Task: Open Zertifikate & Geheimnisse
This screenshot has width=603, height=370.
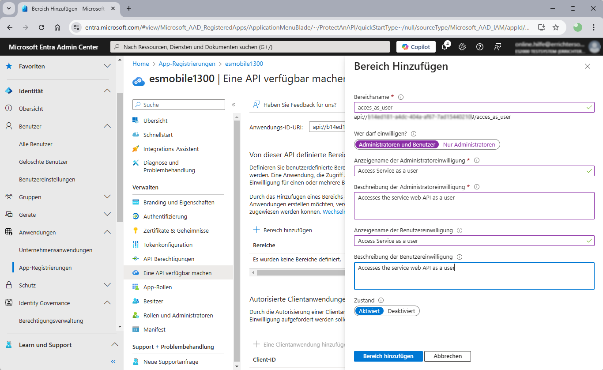Action: 176,230
